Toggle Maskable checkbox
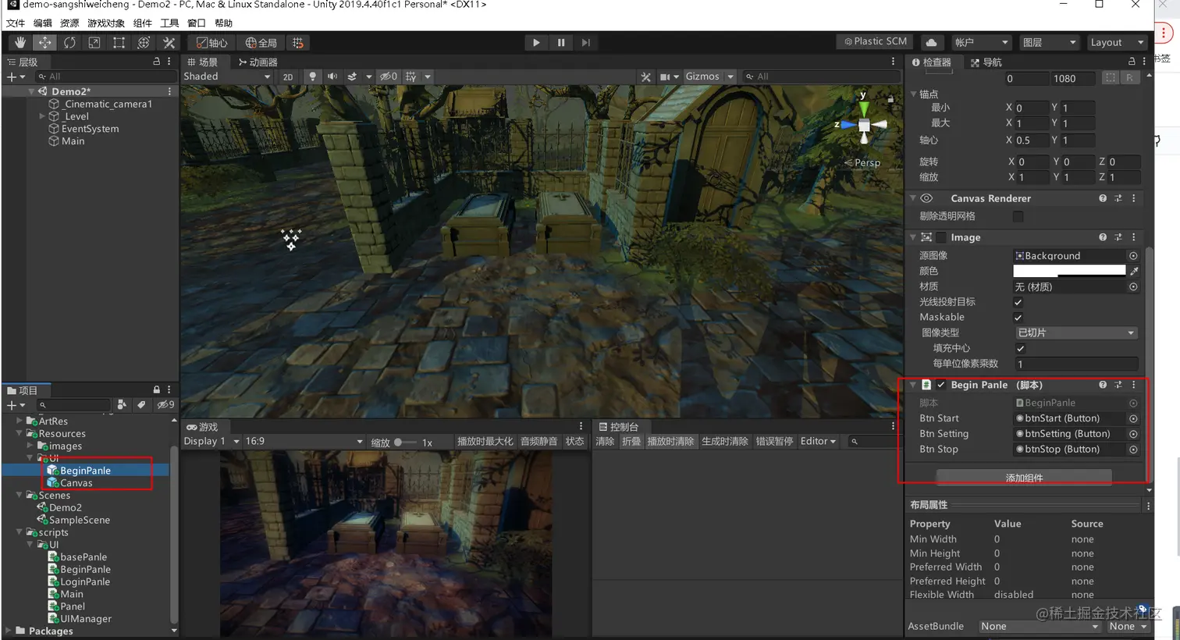Screen dimensions: 1180x640 tap(1018, 318)
